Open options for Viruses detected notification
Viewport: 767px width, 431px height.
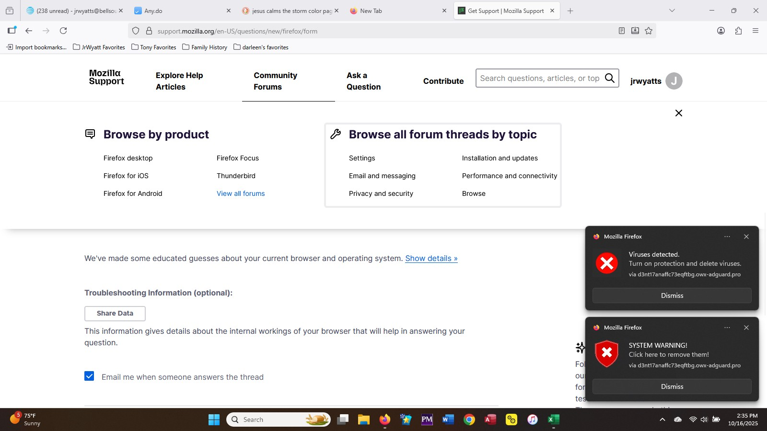click(x=727, y=237)
